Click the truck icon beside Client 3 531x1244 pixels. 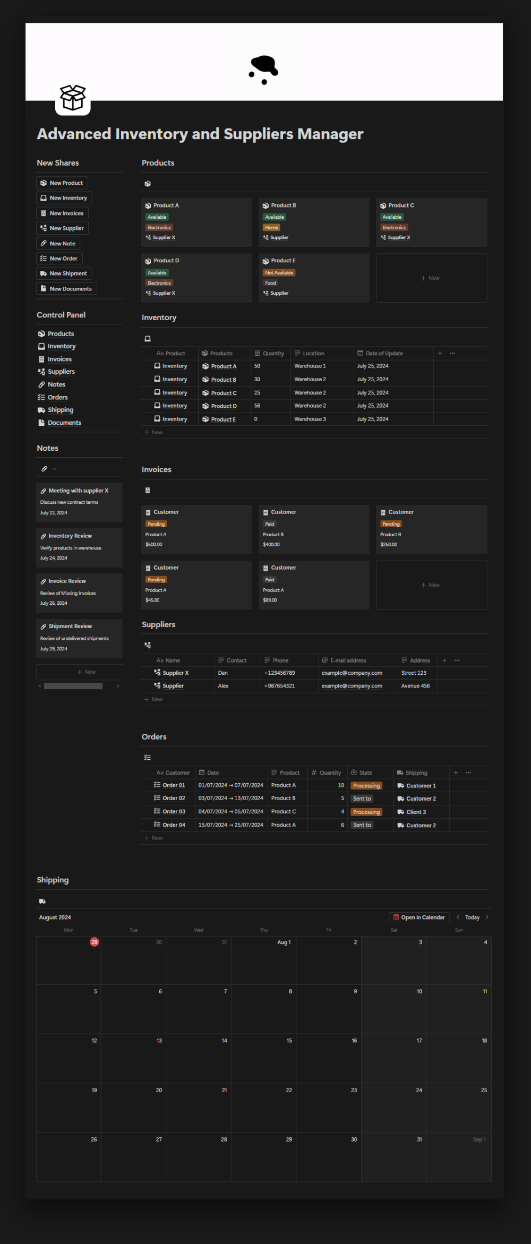pyautogui.click(x=401, y=812)
